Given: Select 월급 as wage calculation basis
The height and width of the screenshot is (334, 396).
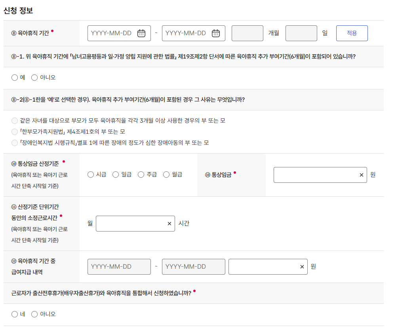Looking at the screenshot, I should click(166, 174).
